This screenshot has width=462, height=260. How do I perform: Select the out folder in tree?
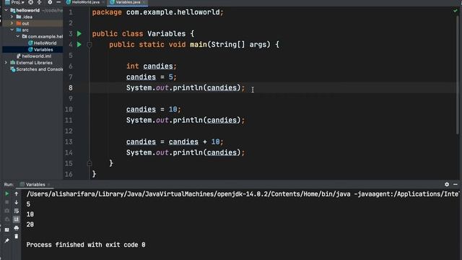pyautogui.click(x=22, y=23)
